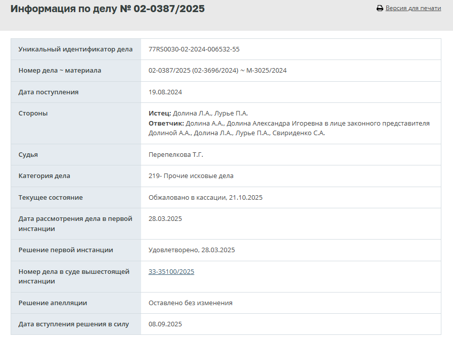Select the effective date 08.09.2025
The height and width of the screenshot is (347, 453).
pyautogui.click(x=165, y=324)
